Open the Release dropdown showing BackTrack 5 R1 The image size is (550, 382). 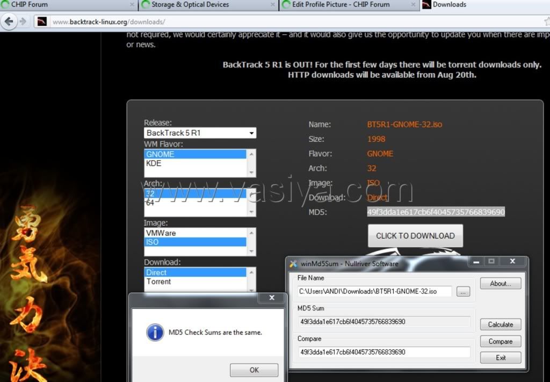pyautogui.click(x=200, y=133)
